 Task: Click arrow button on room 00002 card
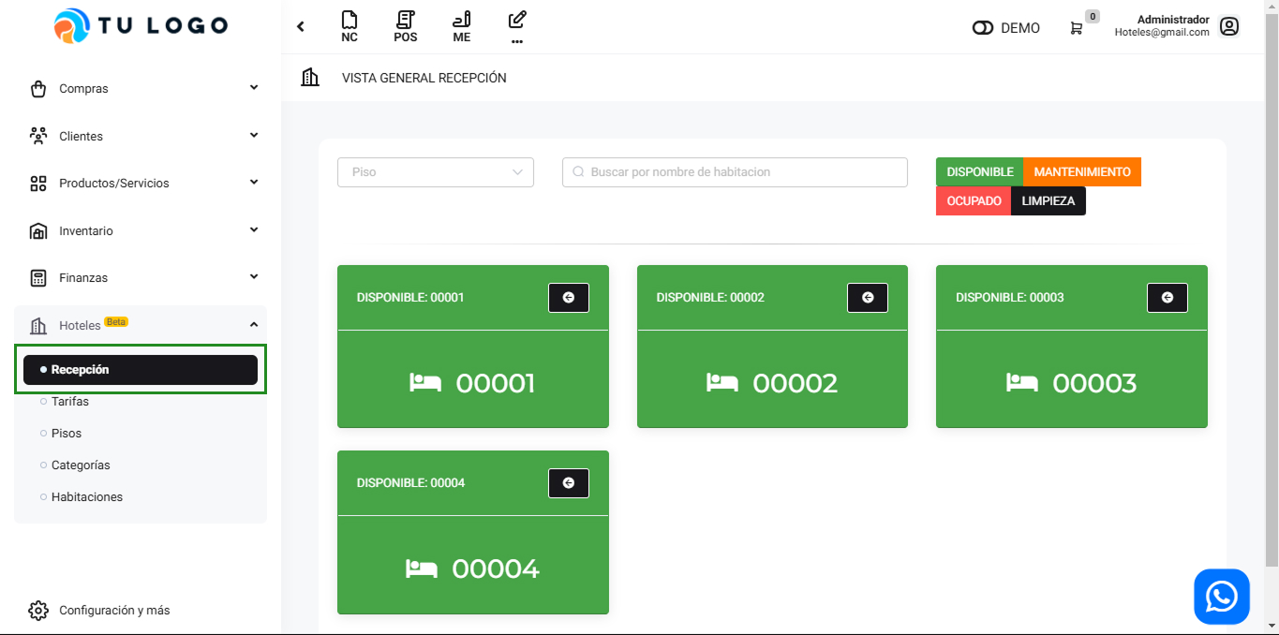click(x=867, y=298)
